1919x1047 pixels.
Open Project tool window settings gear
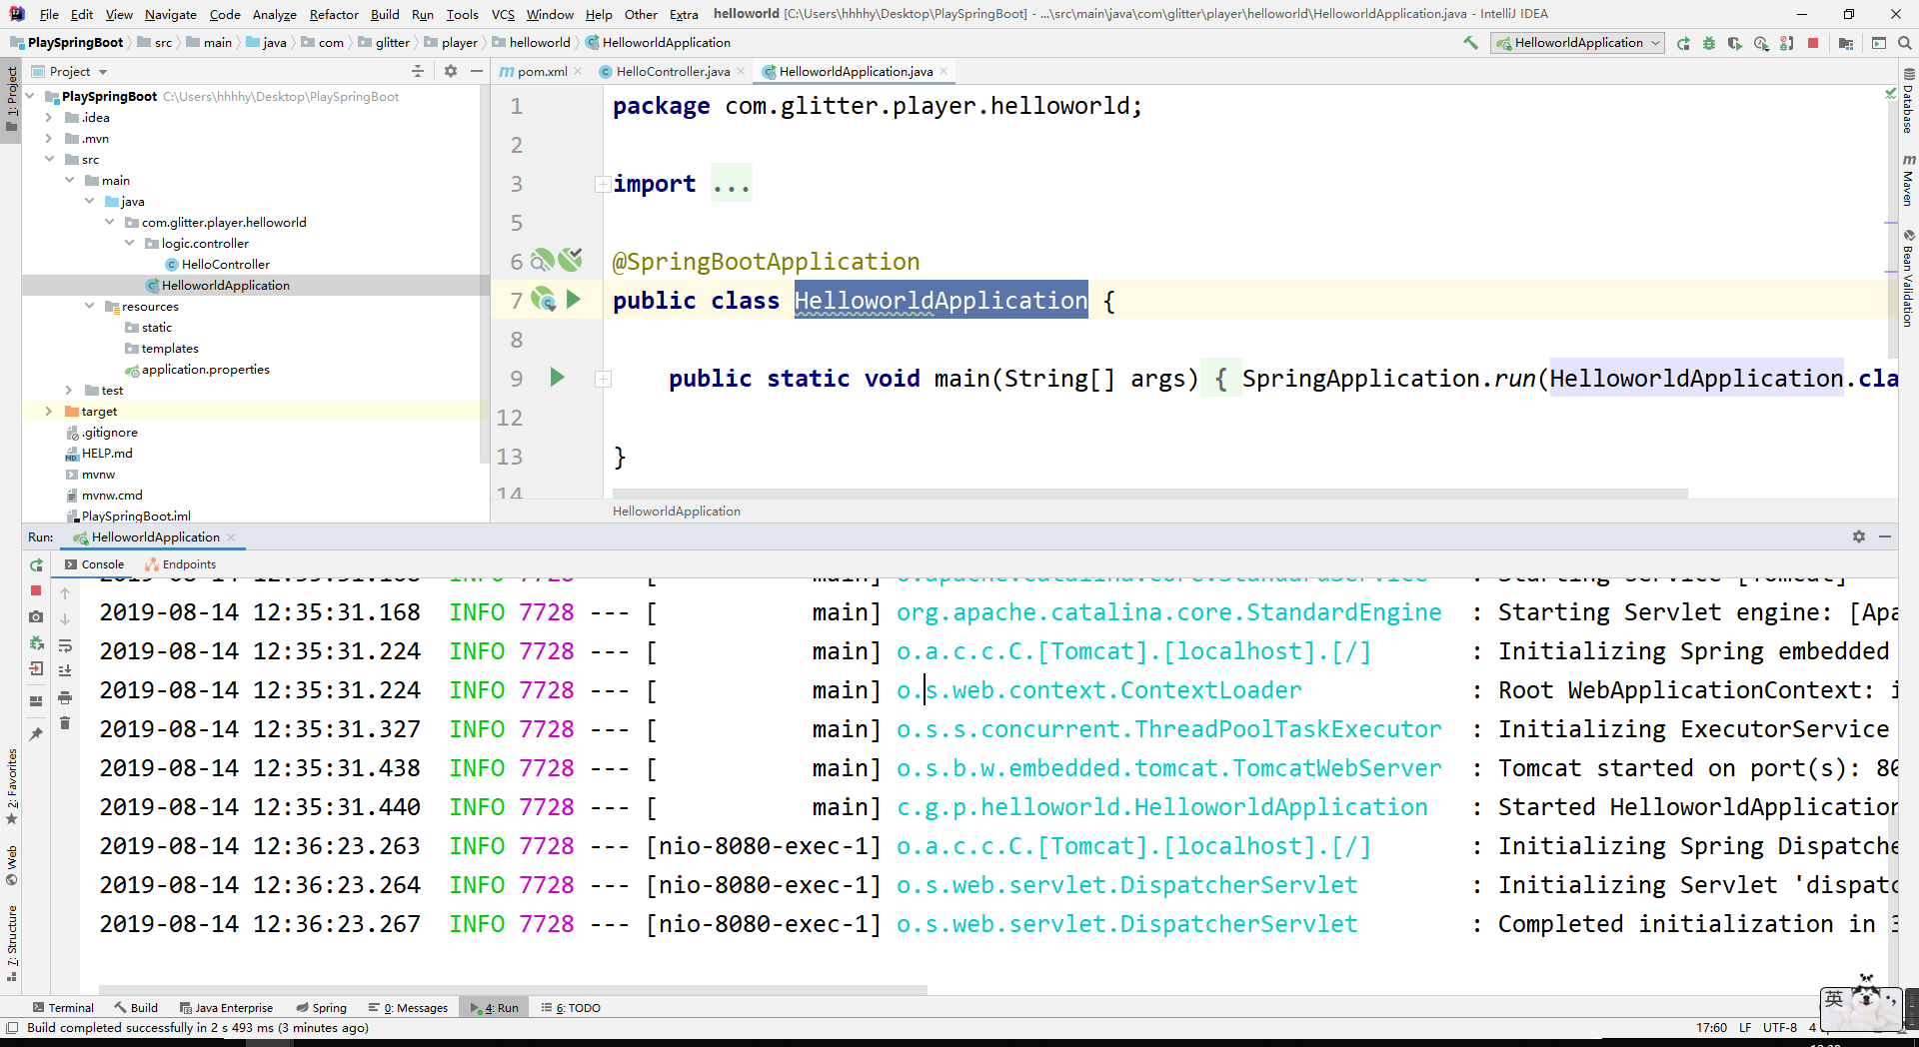click(x=451, y=71)
